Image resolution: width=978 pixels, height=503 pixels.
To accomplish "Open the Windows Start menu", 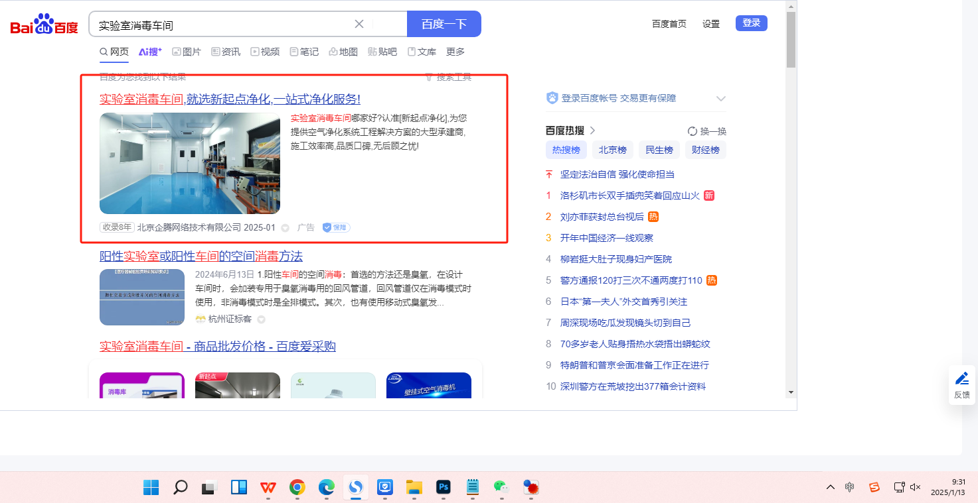I will [x=151, y=488].
